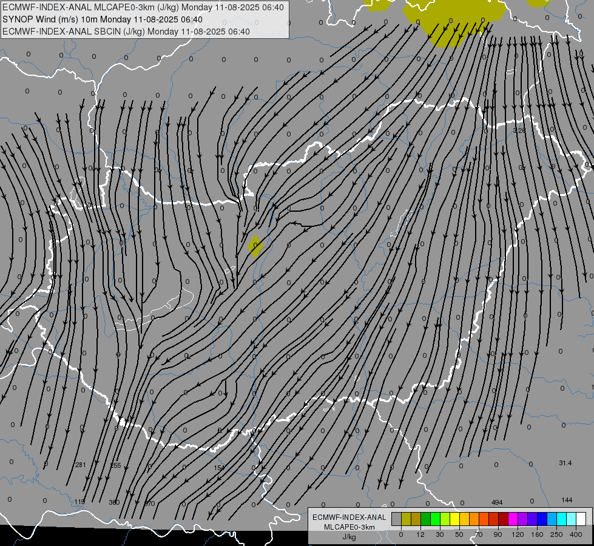Click the dark green legend swatch

[425, 519]
